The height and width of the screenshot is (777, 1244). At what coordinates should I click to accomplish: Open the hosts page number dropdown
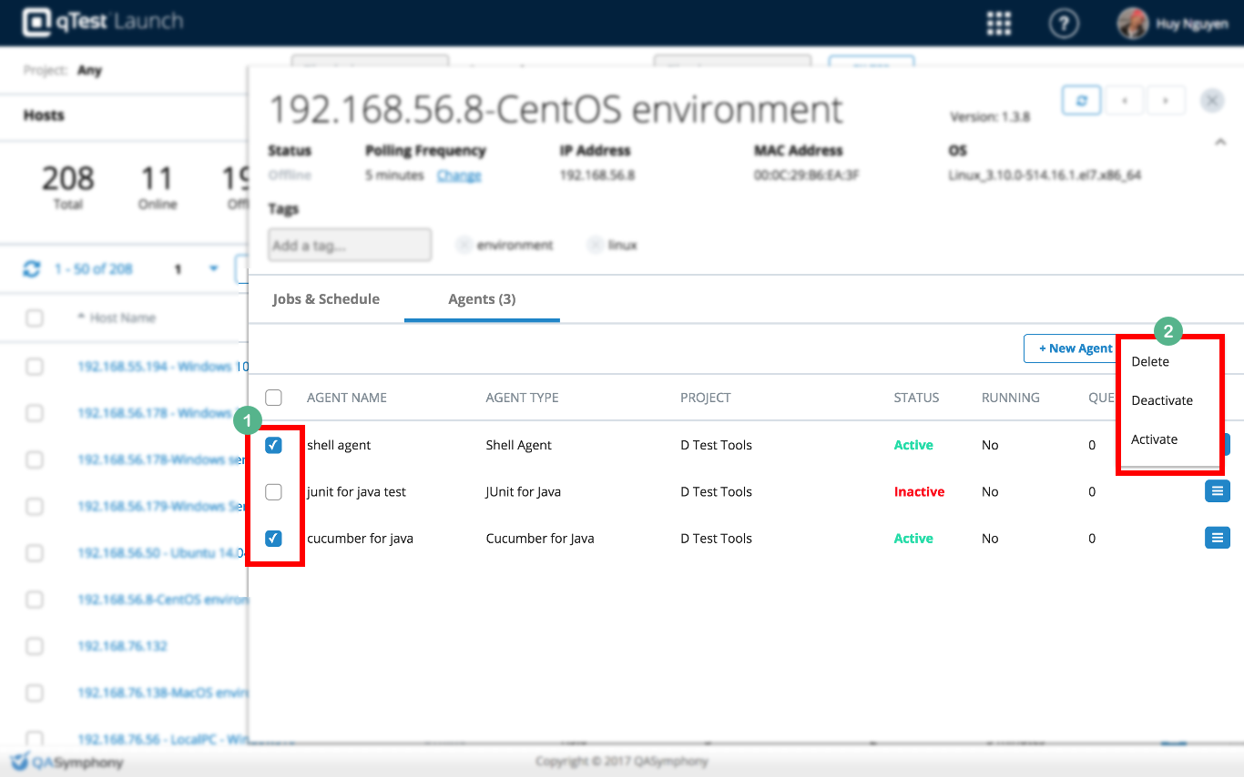point(214,269)
